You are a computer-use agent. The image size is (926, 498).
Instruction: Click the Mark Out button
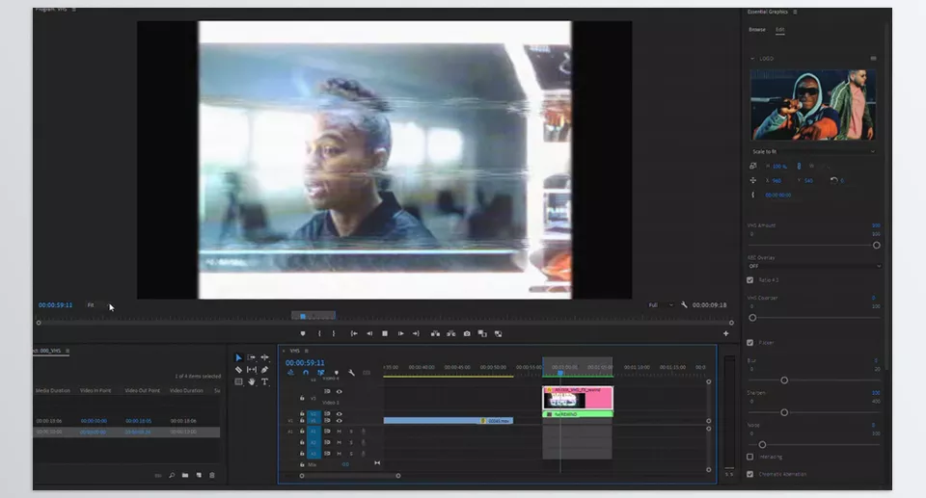click(x=334, y=334)
